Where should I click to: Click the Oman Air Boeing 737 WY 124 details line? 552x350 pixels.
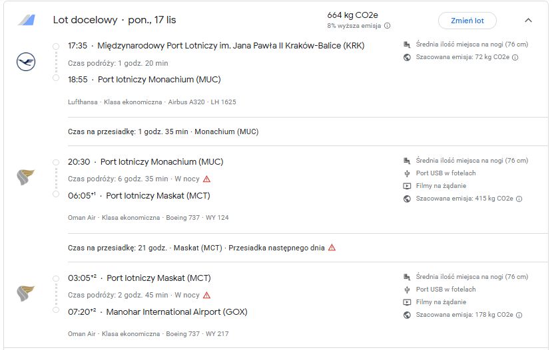coord(148,218)
